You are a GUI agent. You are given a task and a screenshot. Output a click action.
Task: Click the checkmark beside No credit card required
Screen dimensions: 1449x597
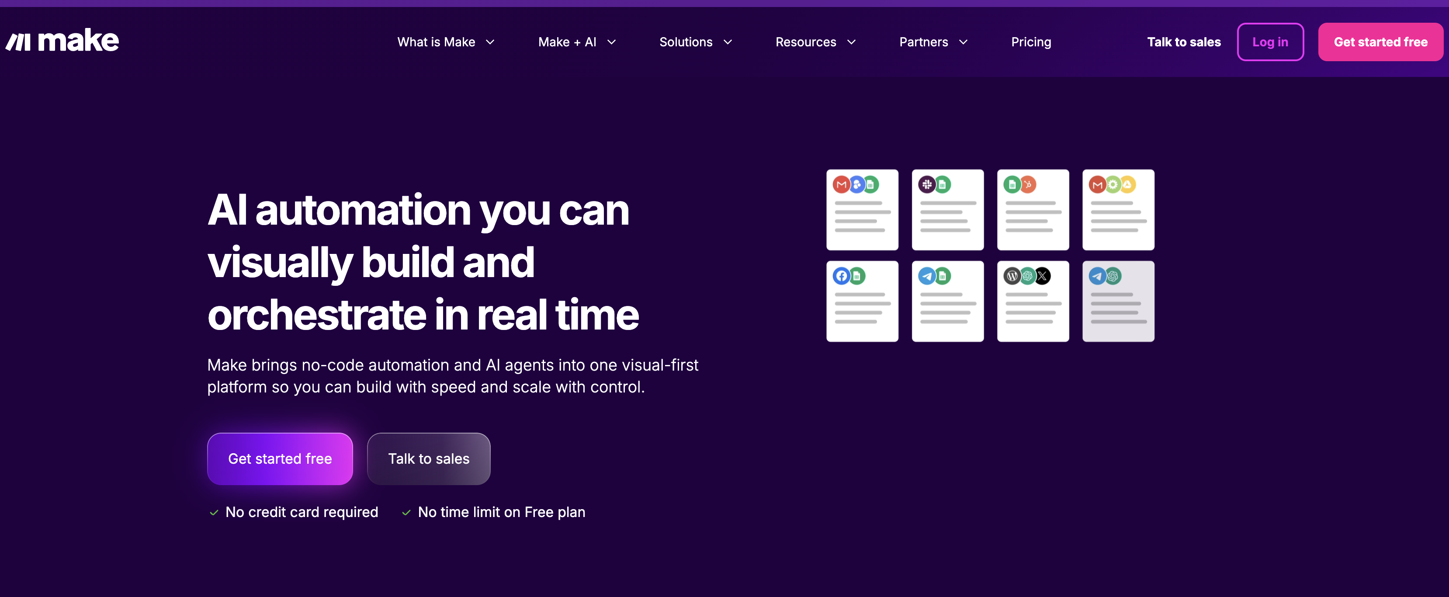pos(214,513)
